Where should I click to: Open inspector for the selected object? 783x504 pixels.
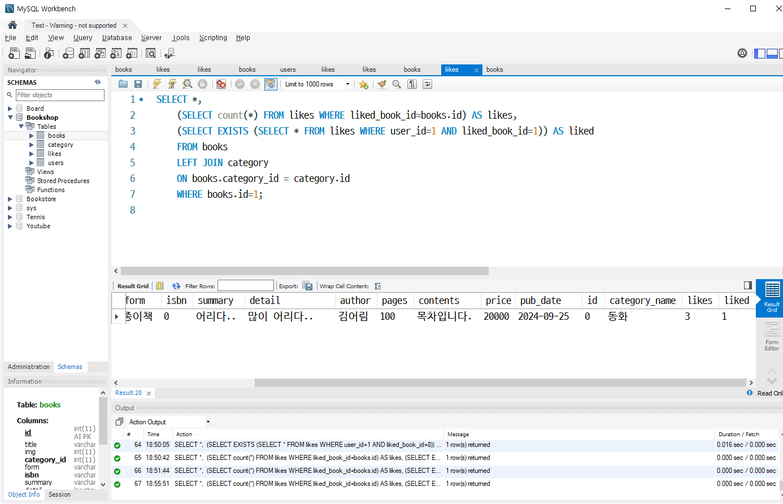pos(49,53)
